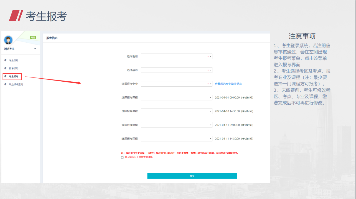This screenshot has height=199, width=356.
Task: Open 毕业标准查询 from the sidebar menu
Action: (16, 84)
